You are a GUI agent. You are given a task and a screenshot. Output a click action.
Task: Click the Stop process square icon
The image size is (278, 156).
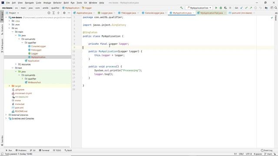click(x=230, y=8)
